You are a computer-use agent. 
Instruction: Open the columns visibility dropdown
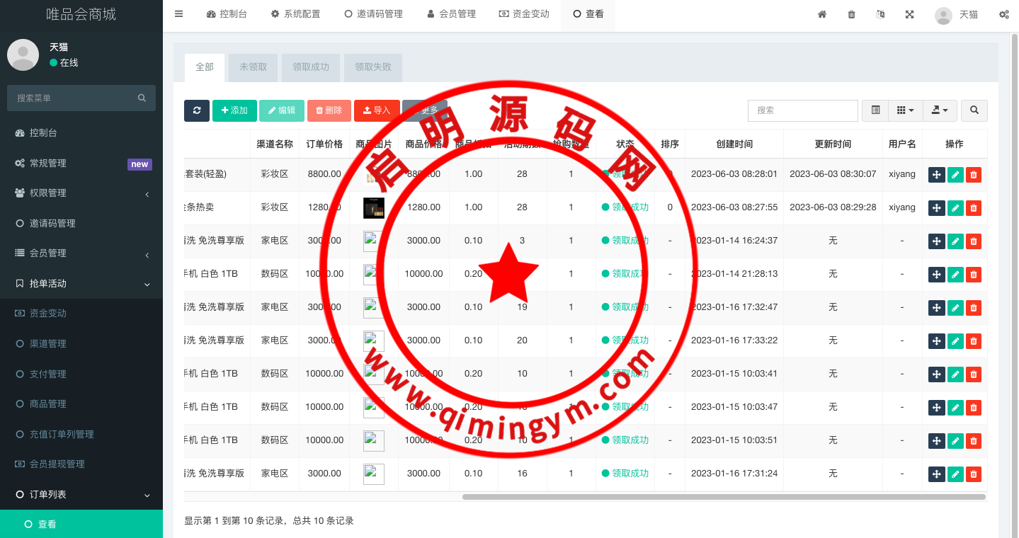coord(905,110)
